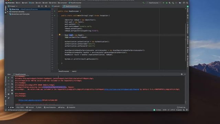220x124 pixels.
Task: Open Project Structure icon in top toolbar
Action: pyautogui.click(x=180, y=3)
